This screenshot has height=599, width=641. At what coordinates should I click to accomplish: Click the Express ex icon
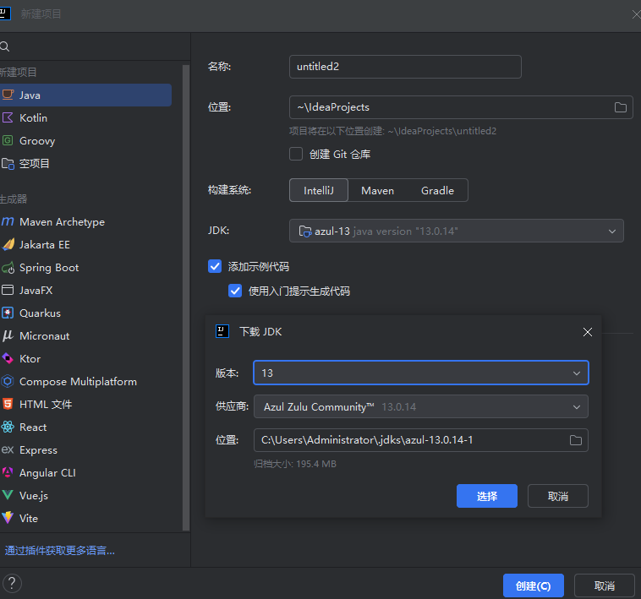click(x=8, y=449)
